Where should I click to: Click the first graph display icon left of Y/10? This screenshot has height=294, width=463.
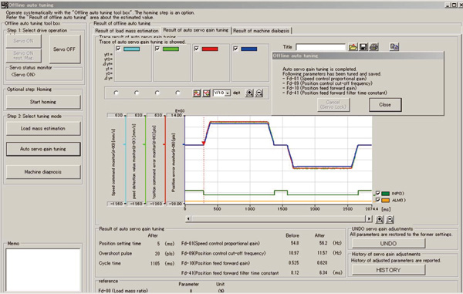pos(197,93)
